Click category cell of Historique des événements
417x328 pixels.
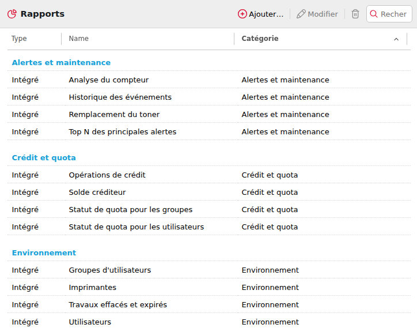tap(285, 97)
